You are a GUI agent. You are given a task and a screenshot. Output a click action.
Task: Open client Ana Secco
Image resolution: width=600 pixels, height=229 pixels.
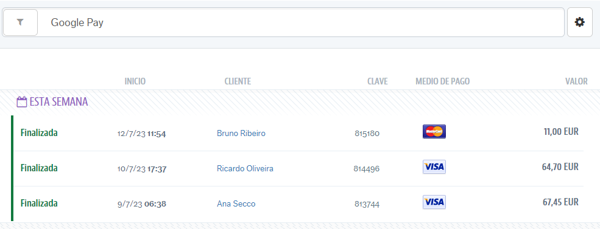[x=236, y=204]
